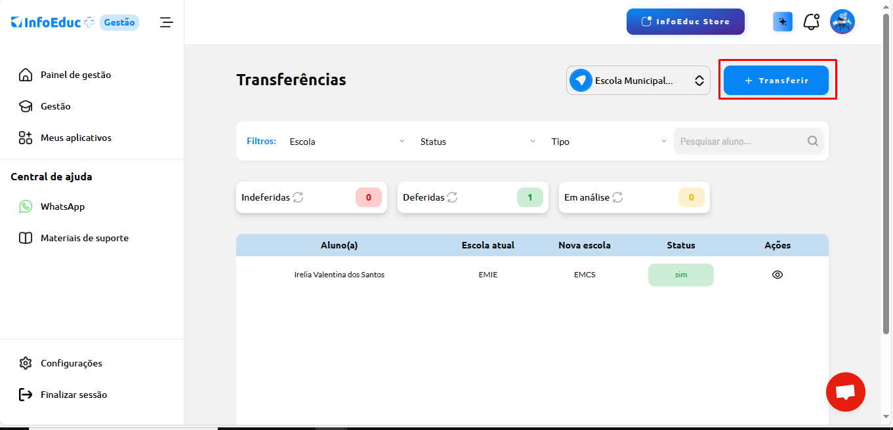Click the gear icon beside Configurações

(x=26, y=363)
